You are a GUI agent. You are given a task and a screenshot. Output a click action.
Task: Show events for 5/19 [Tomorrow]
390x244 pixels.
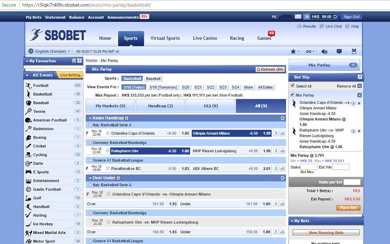pos(163,87)
